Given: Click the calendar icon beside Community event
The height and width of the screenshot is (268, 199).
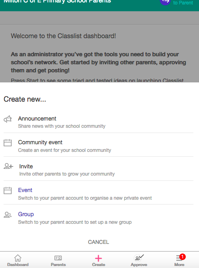Looking at the screenshot, I should (8, 143).
